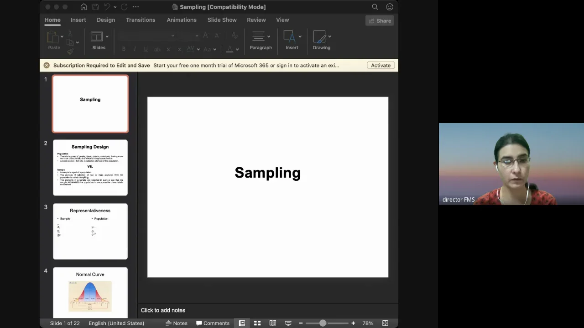
Task: Click the Share button
Action: tap(380, 20)
